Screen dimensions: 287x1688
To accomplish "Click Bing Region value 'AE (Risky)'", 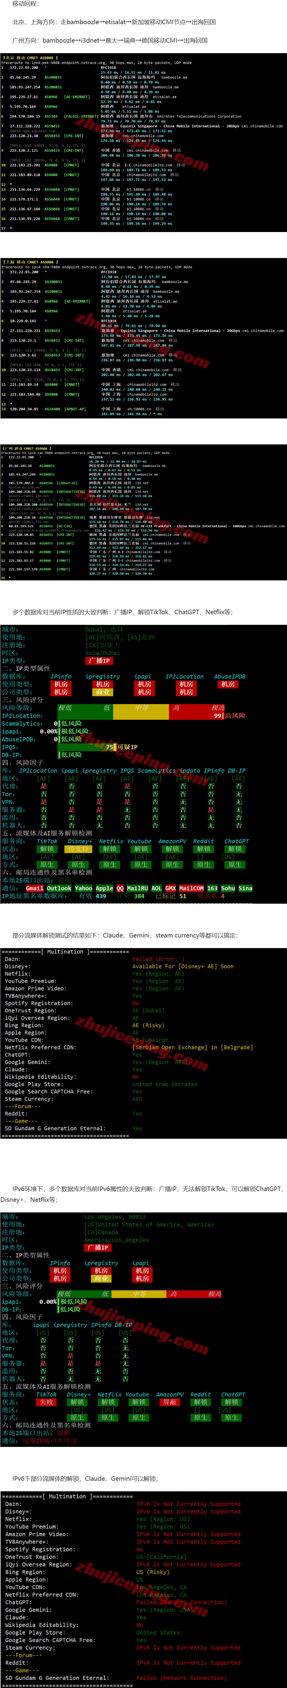I will pyautogui.click(x=149, y=1025).
